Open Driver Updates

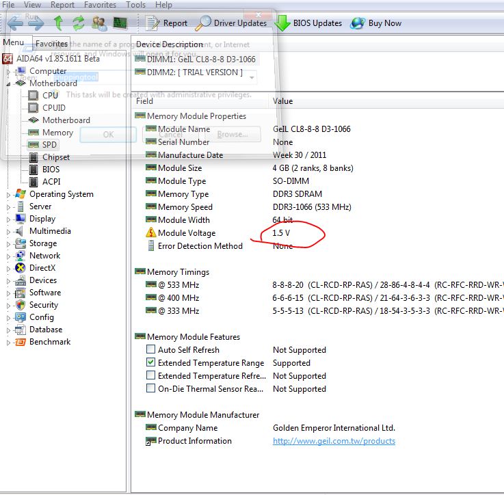tap(231, 23)
